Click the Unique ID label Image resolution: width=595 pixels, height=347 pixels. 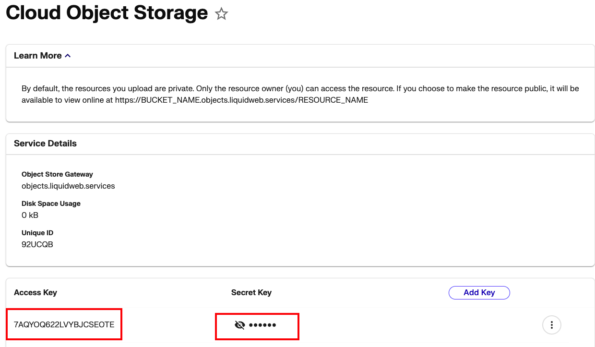pyautogui.click(x=37, y=233)
